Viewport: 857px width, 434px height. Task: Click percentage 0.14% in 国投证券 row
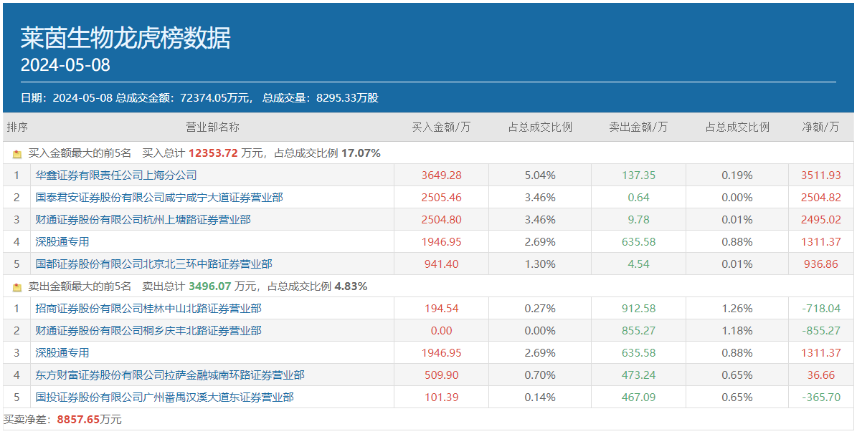tap(540, 397)
